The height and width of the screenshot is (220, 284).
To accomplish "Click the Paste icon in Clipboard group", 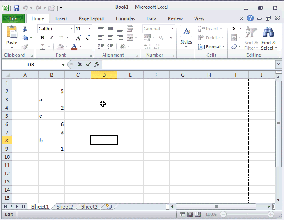I will click(11, 33).
